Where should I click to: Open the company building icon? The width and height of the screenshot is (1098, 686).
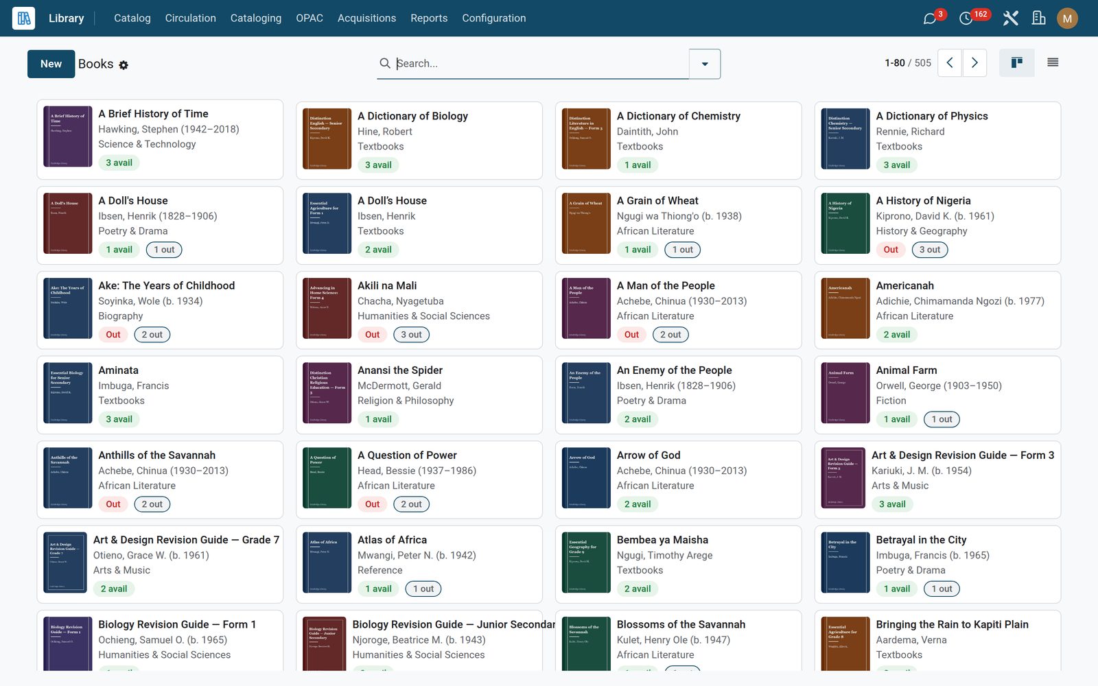(1039, 19)
